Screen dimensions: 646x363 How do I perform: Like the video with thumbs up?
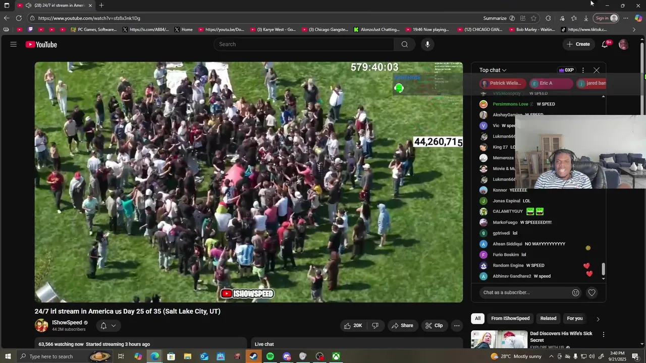pyautogui.click(x=353, y=326)
